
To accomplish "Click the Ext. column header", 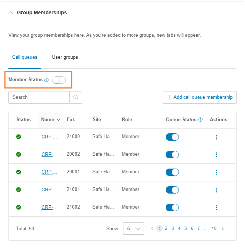I will [x=71, y=120].
